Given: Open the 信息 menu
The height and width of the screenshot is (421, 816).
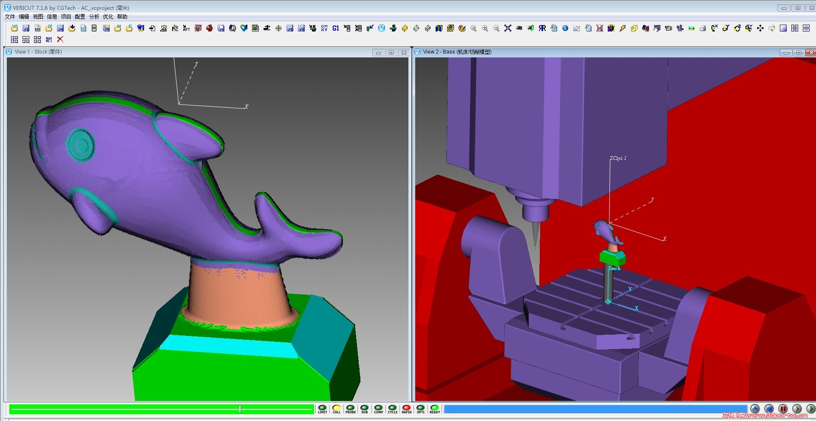Looking at the screenshot, I should click(52, 17).
